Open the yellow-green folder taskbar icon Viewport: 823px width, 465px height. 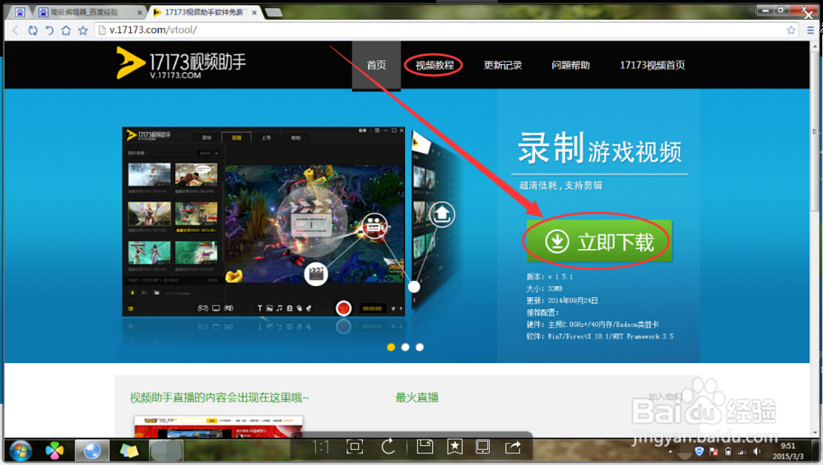coord(128,451)
